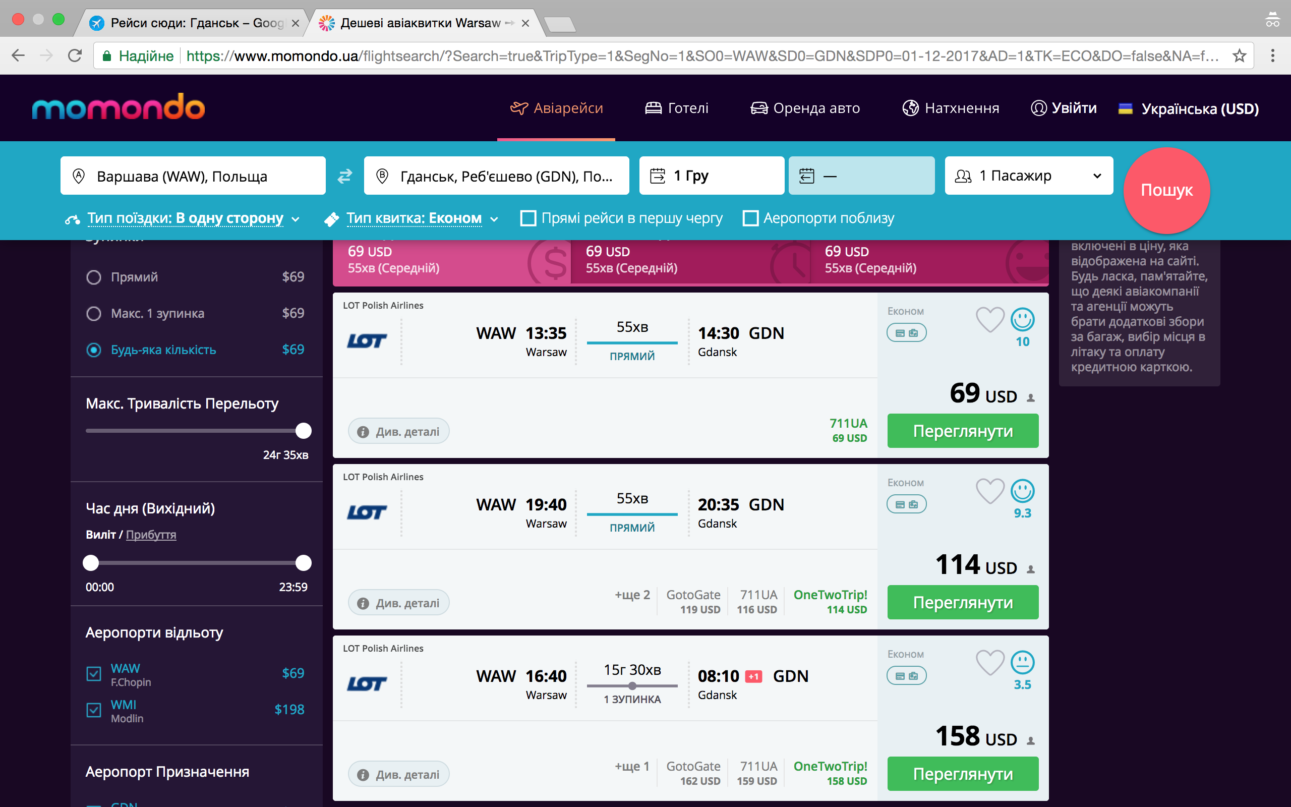Click the smiley rating icon scored 3.5

point(1022,662)
